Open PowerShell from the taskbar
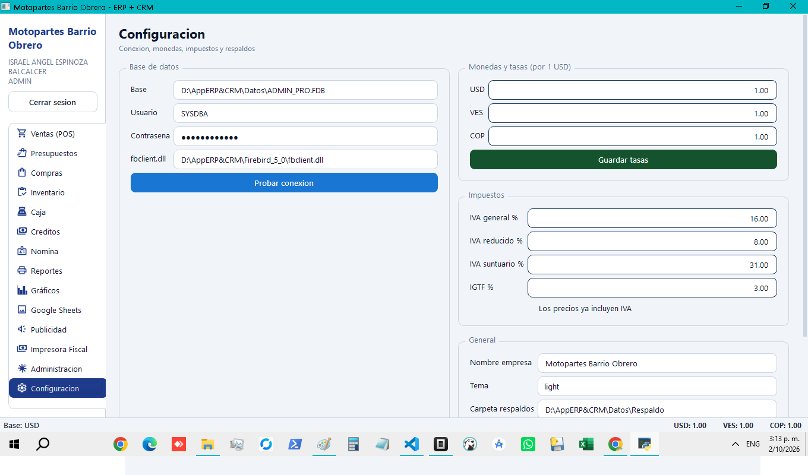Image resolution: width=808 pixels, height=475 pixels. point(295,444)
